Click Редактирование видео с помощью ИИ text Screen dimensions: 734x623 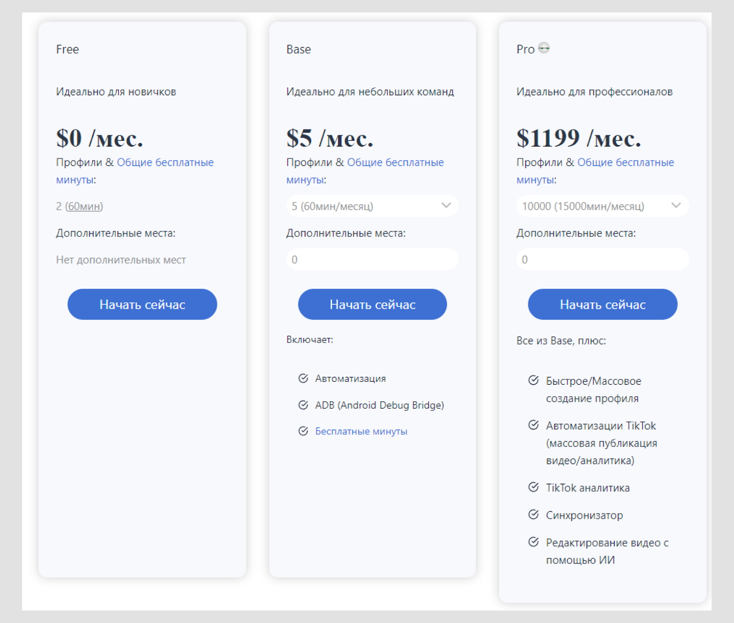(607, 552)
